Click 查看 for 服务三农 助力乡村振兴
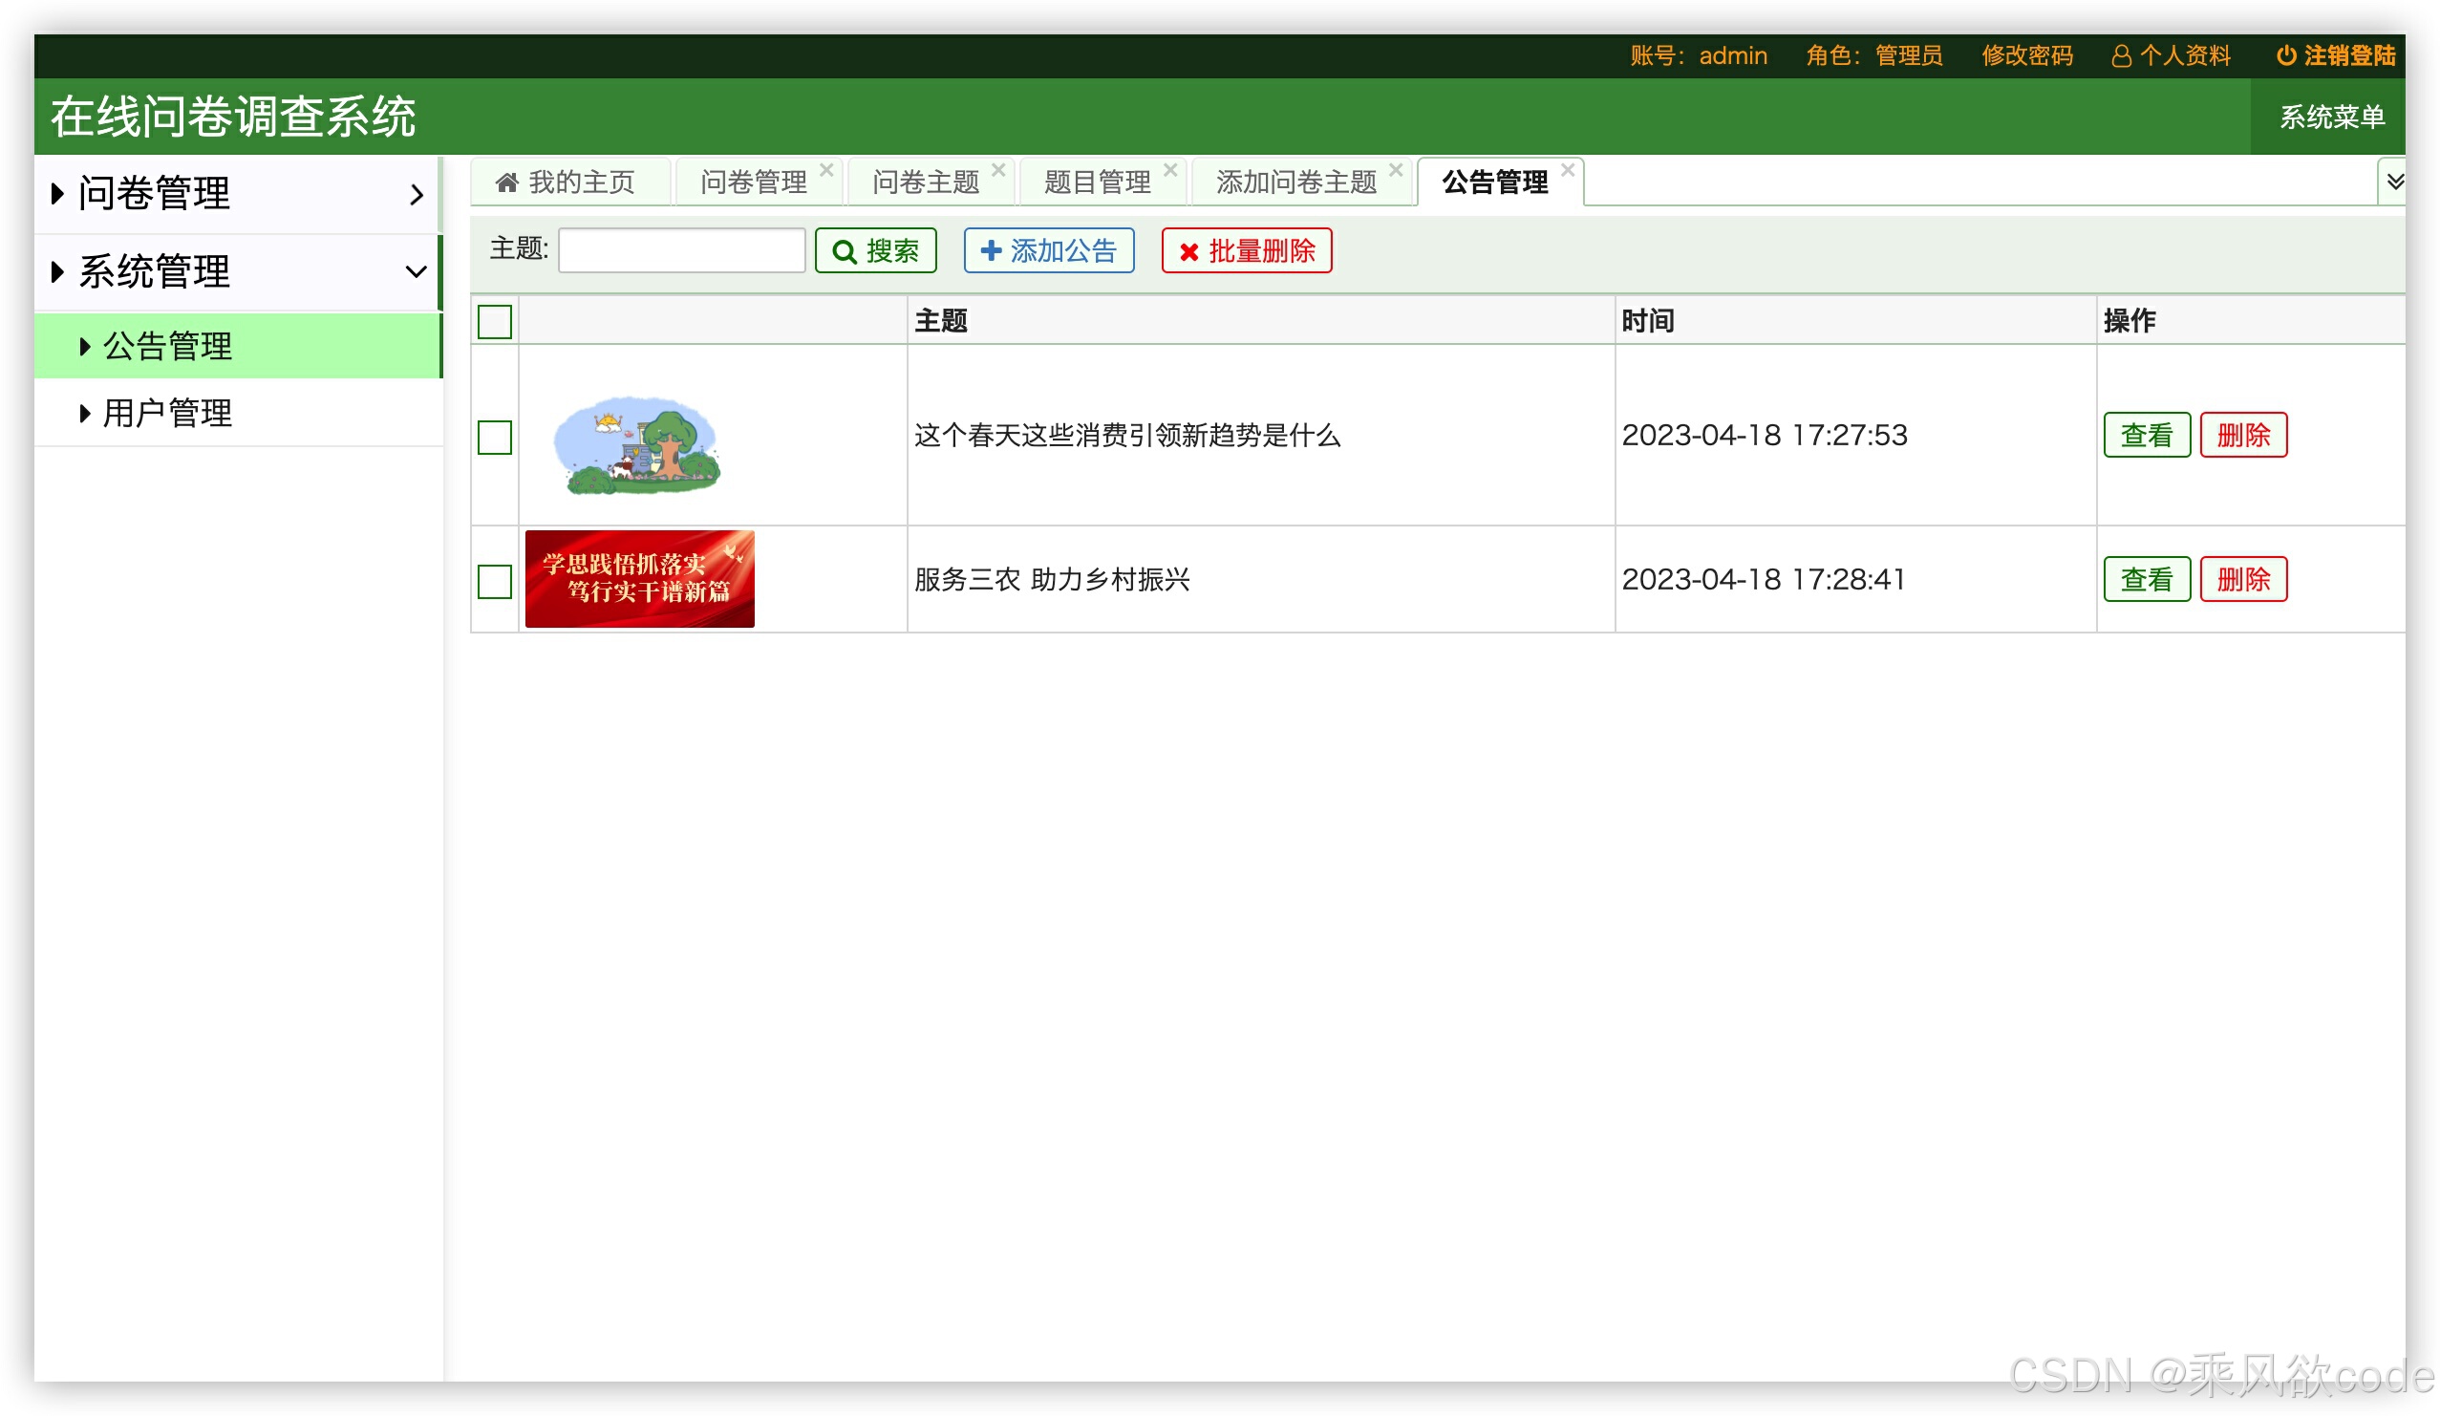The image size is (2440, 1416). pyautogui.click(x=2146, y=579)
